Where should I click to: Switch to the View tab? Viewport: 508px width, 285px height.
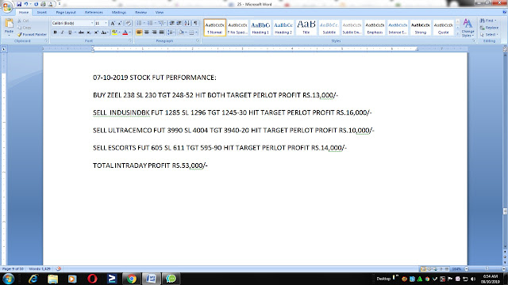(159, 13)
